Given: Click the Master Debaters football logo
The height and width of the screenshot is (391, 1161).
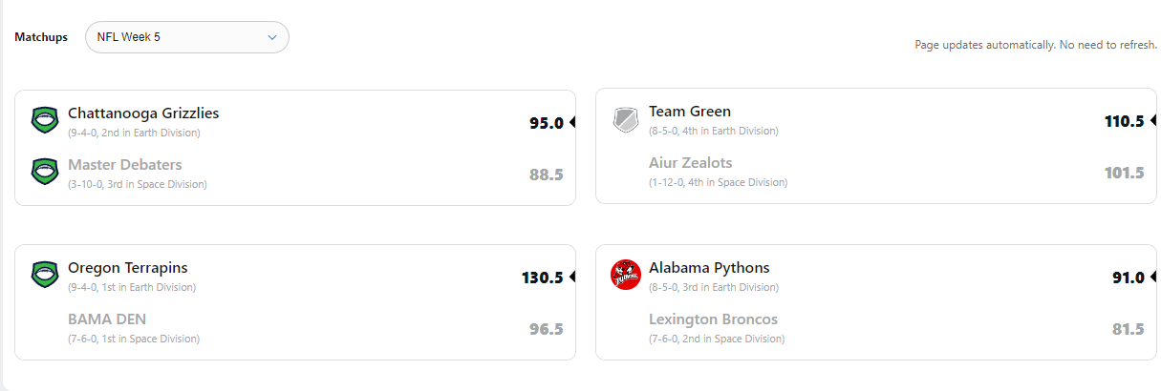Looking at the screenshot, I should (x=45, y=172).
